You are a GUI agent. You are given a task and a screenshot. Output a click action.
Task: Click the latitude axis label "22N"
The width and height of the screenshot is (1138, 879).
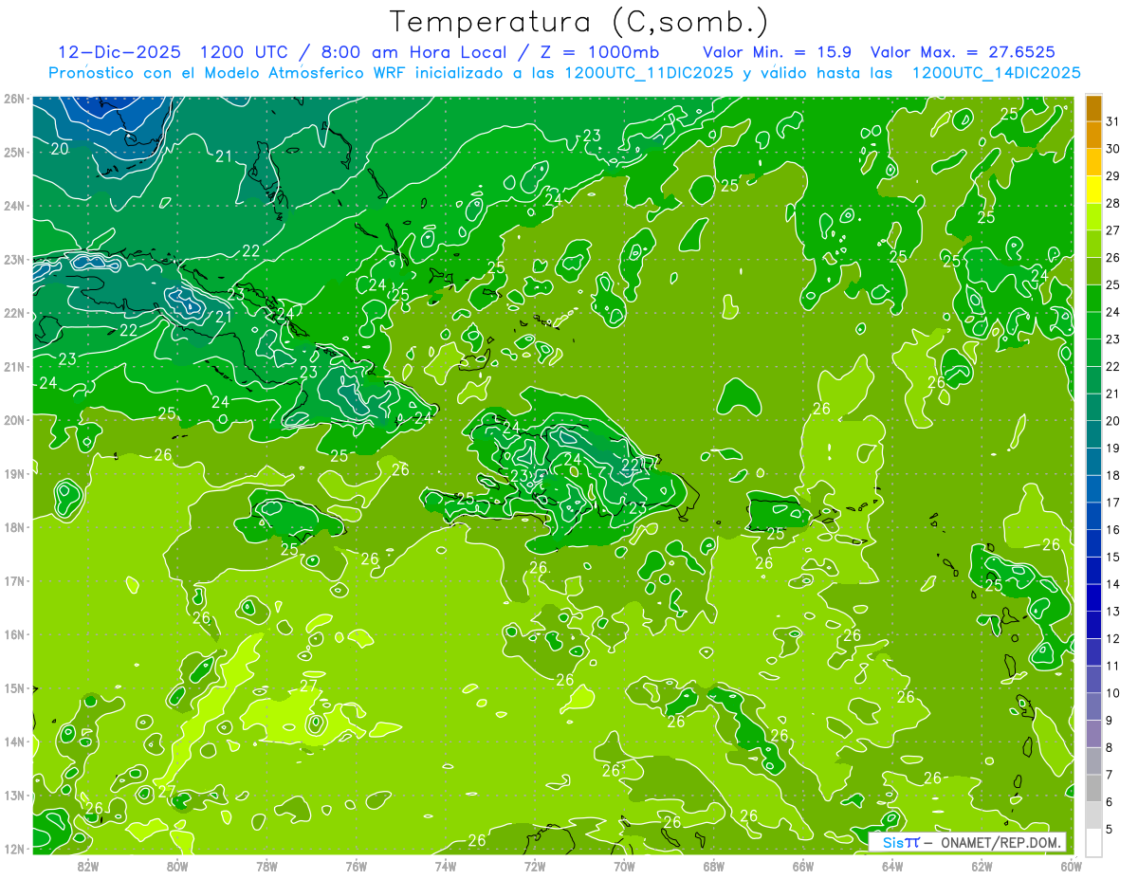coord(14,313)
